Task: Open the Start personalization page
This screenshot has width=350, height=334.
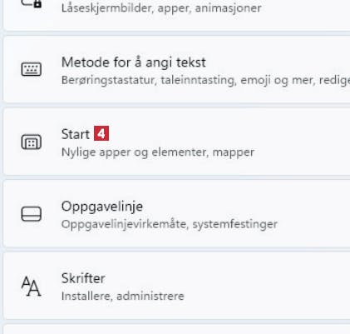Action: click(76, 134)
